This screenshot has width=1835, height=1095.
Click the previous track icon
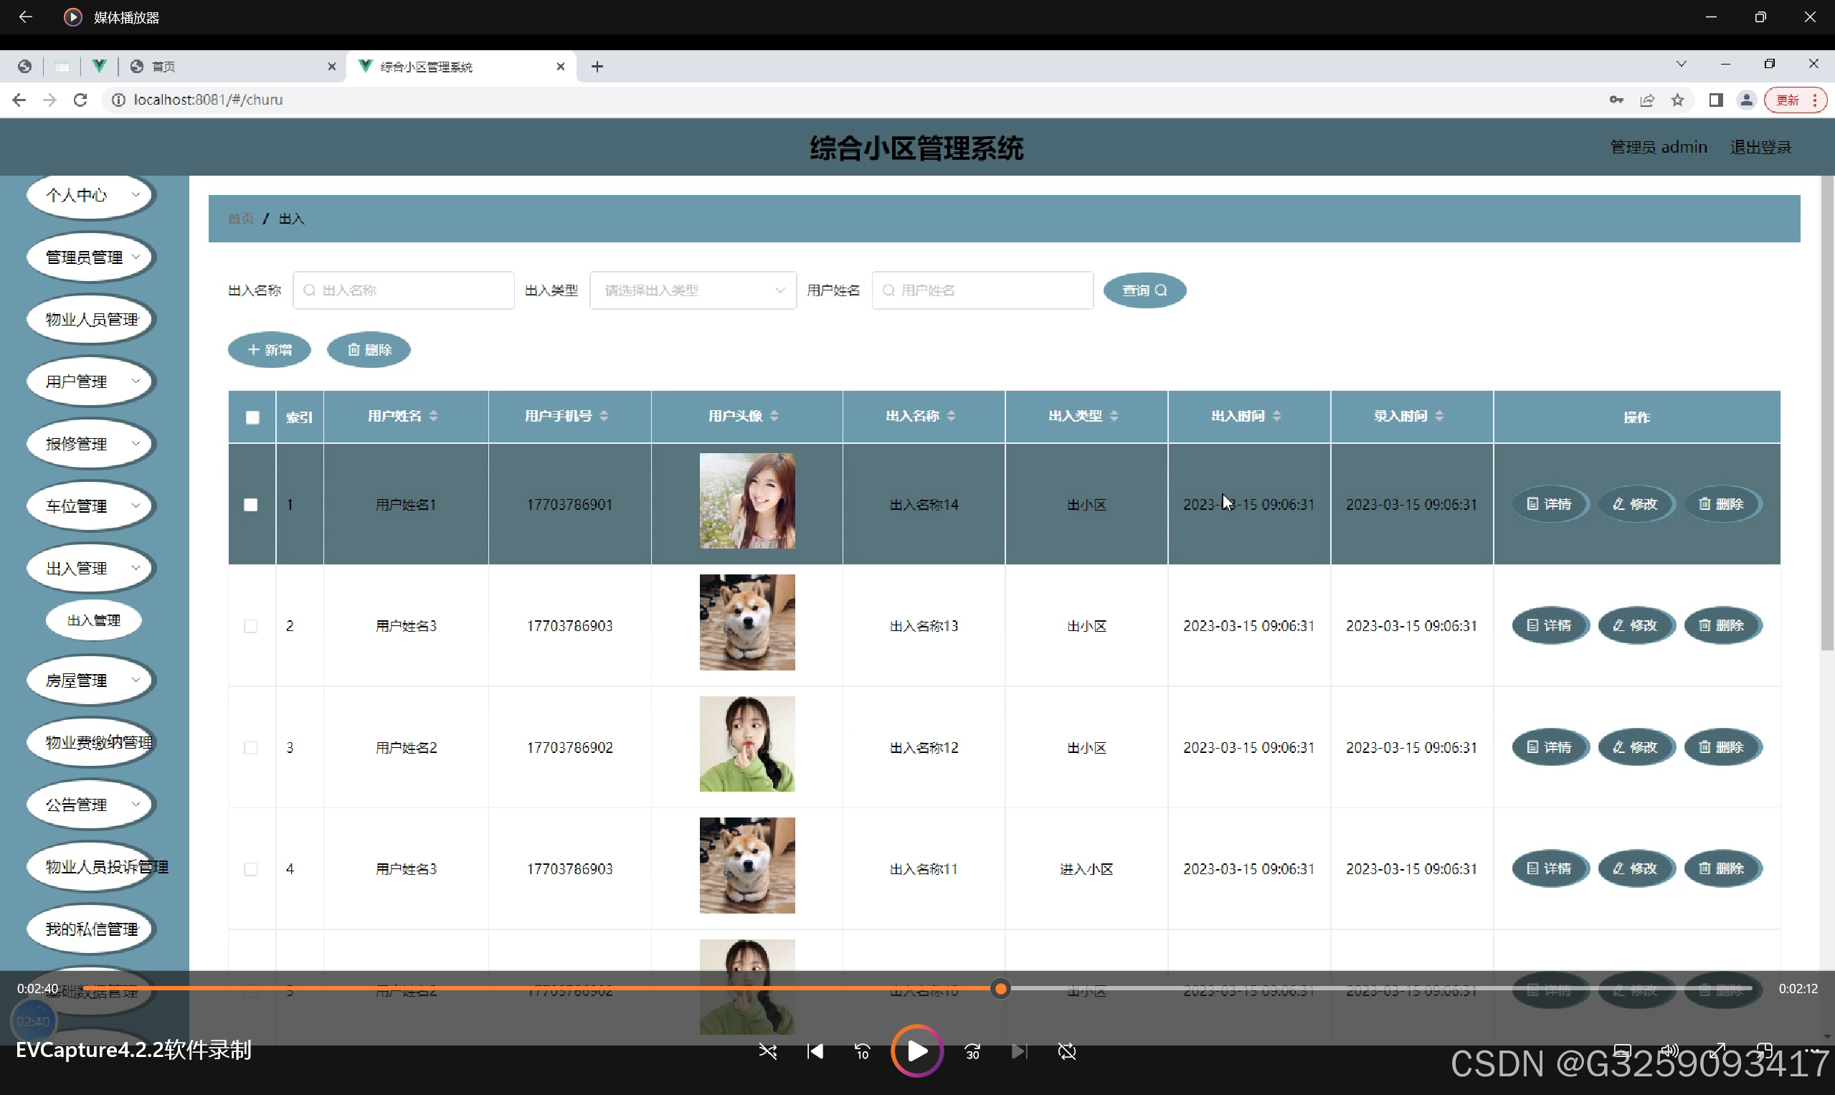[815, 1051]
